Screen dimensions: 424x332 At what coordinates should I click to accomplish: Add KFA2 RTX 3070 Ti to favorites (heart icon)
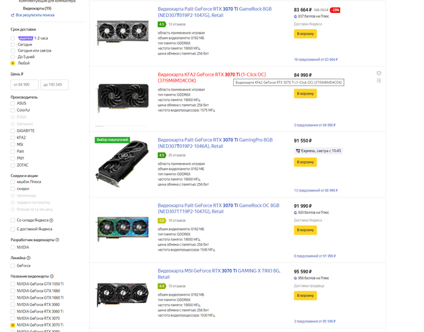(x=379, y=73)
